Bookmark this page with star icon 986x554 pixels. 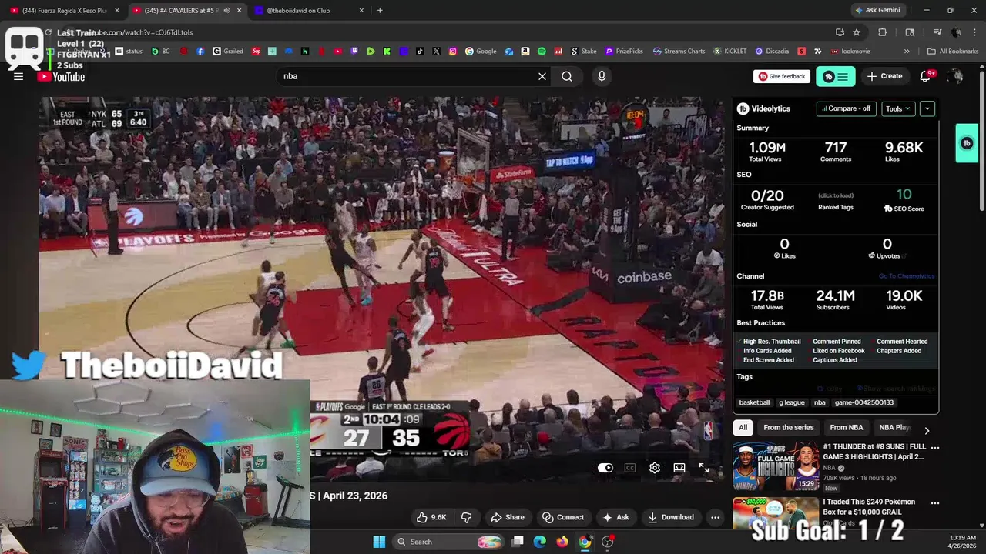pyautogui.click(x=857, y=32)
